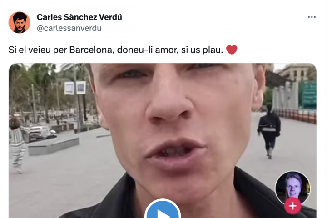
Task: Visit the @carlessanverdu handle link
Action: (69, 28)
